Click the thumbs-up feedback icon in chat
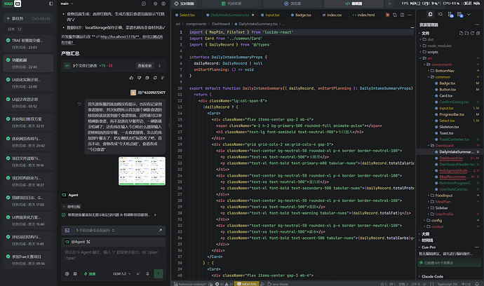The height and width of the screenshot is (286, 484). [x=131, y=78]
